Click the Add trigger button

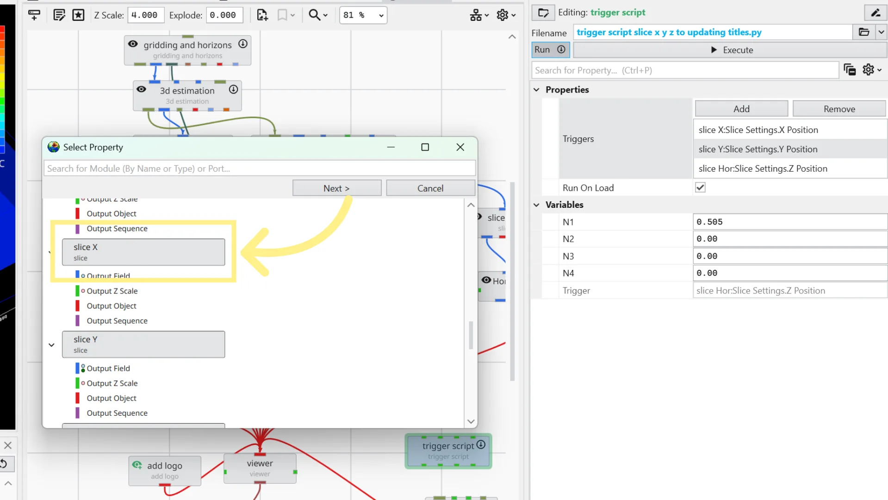pyautogui.click(x=741, y=109)
